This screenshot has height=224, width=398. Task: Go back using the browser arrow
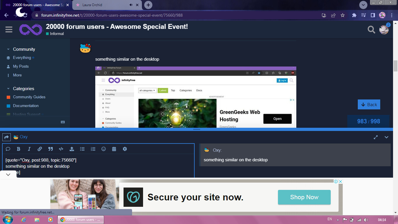click(6, 15)
